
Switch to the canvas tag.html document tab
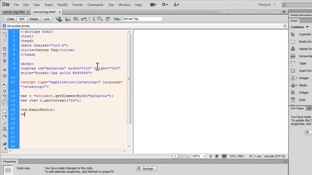pyautogui.click(x=14, y=12)
